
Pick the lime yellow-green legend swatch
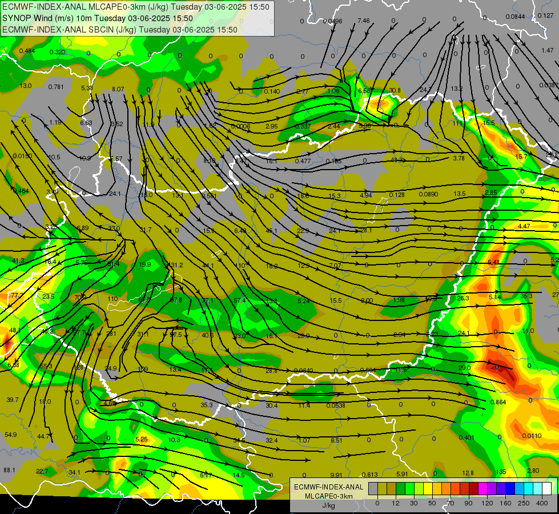coord(419,488)
